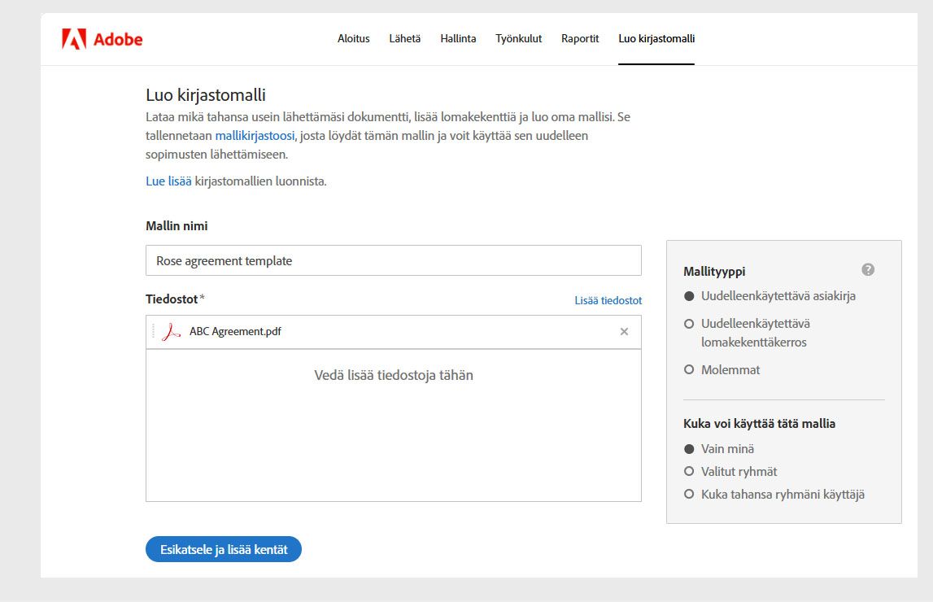The height and width of the screenshot is (602, 933).
Task: Click the PDF icon beside ABC Agreement.pdf
Action: 171,332
